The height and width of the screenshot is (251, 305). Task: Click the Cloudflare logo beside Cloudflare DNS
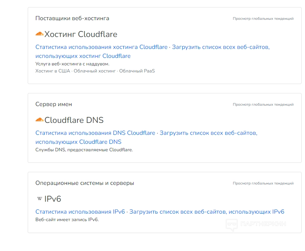tap(39, 120)
